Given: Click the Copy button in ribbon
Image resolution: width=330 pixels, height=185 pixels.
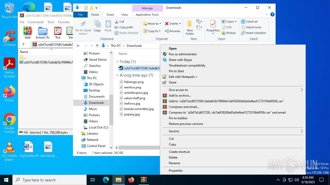Looking at the screenshot, I should point(97,26).
